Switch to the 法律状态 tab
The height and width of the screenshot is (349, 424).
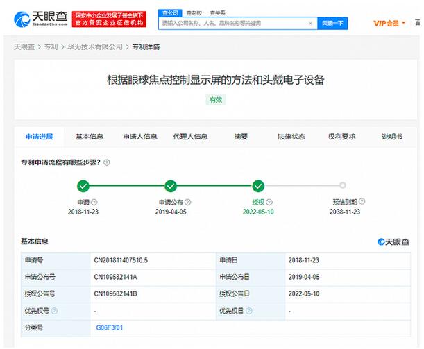[x=291, y=137]
